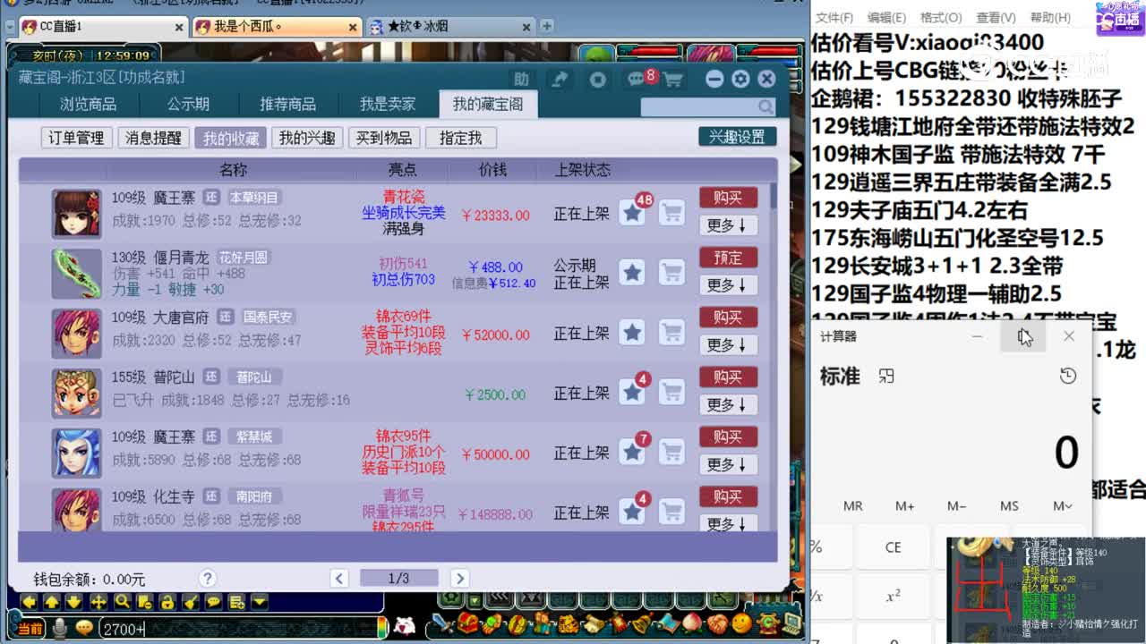Screen dimensions: 1146x644
Task: Click 预定 button for 偃月青龙
Action: [728, 258]
